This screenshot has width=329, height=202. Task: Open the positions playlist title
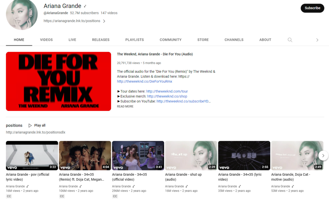[x=14, y=125]
